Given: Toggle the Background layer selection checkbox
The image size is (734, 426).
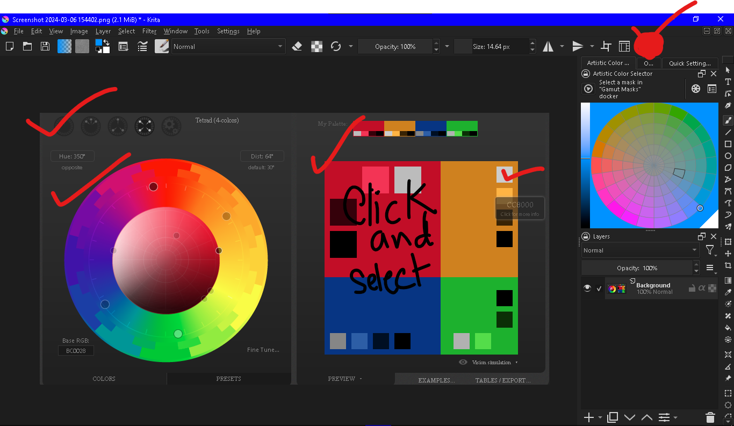Looking at the screenshot, I should 599,288.
